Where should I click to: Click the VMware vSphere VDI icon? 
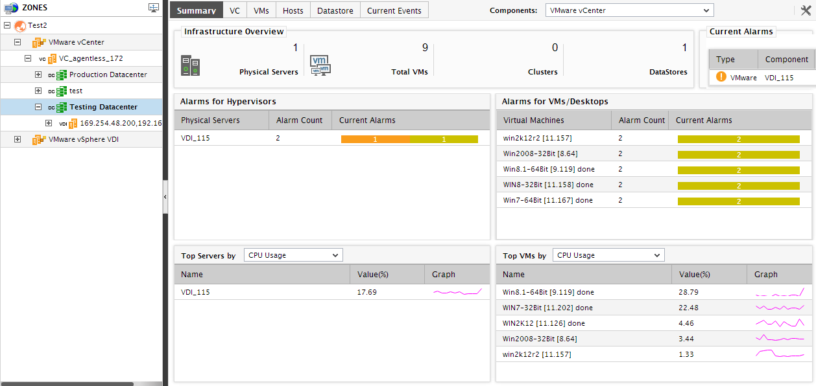(40, 139)
